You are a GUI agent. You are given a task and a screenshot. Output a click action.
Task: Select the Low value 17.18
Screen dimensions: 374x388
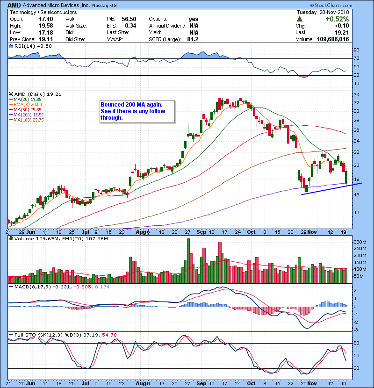46,32
